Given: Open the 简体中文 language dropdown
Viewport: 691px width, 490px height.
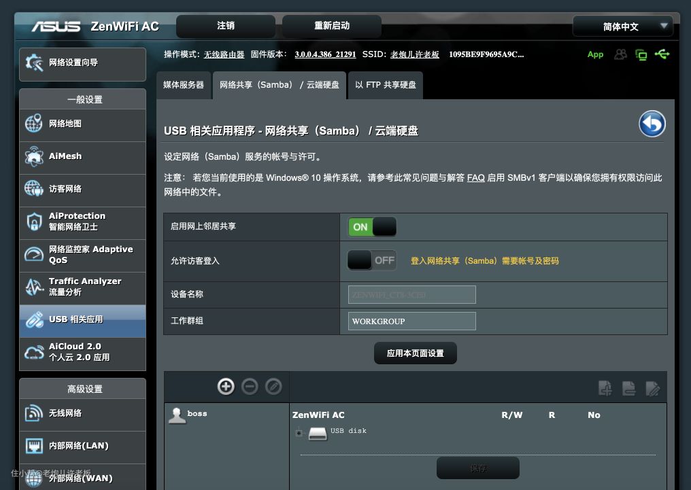Looking at the screenshot, I should [x=622, y=27].
